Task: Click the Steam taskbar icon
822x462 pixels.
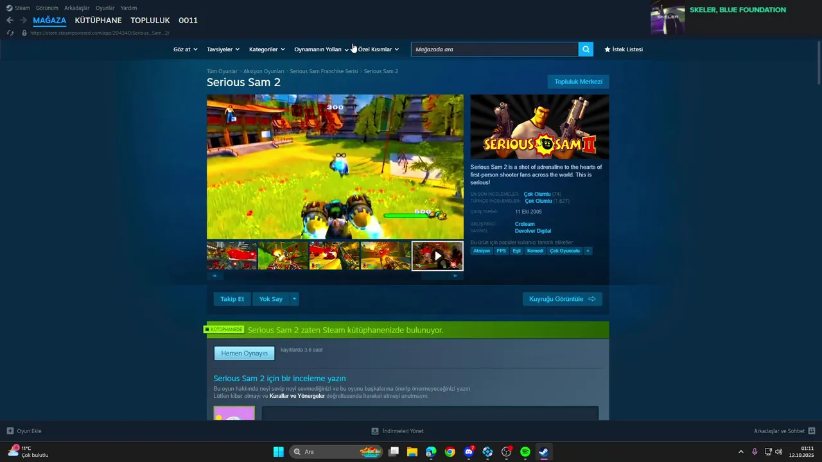Action: (544, 452)
